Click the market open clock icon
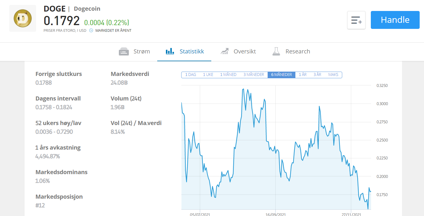The image size is (424, 216). (x=91, y=30)
